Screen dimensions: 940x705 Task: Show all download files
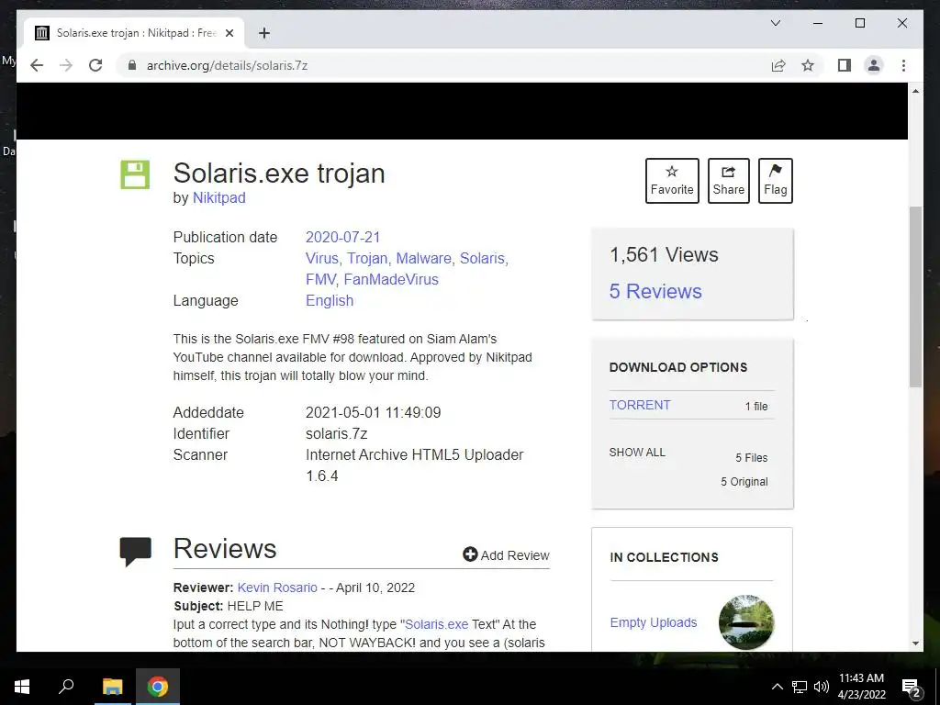(637, 453)
